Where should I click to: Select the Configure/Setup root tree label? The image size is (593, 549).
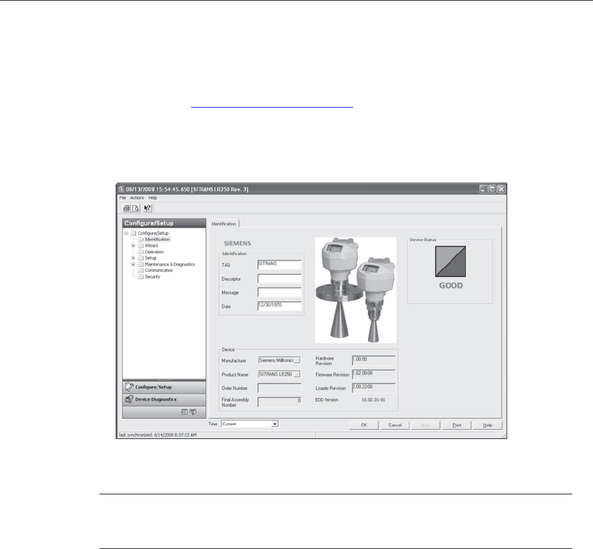(153, 233)
